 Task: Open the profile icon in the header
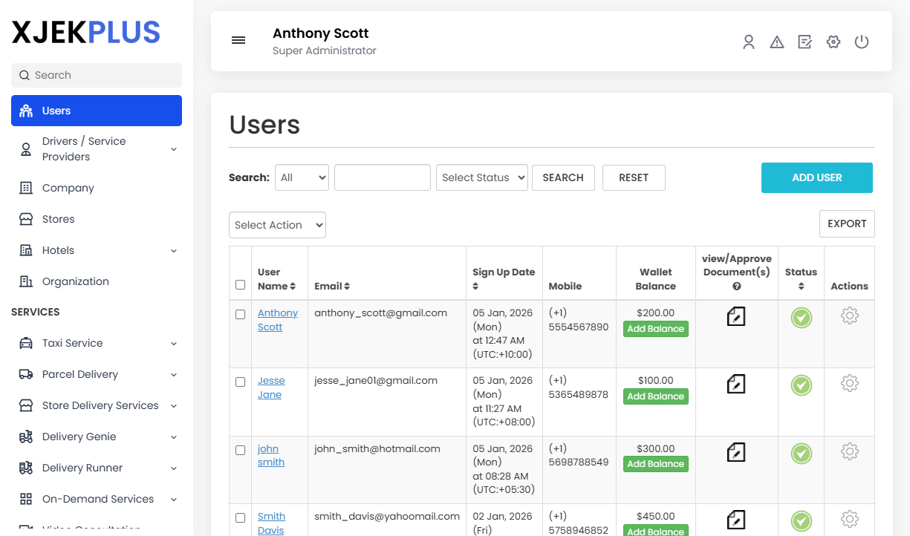749,42
